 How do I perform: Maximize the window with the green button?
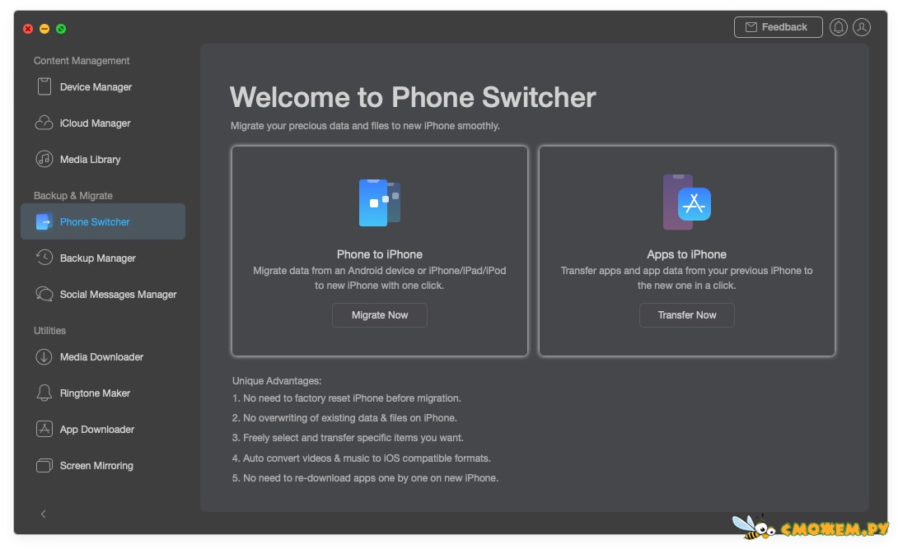coord(61,29)
